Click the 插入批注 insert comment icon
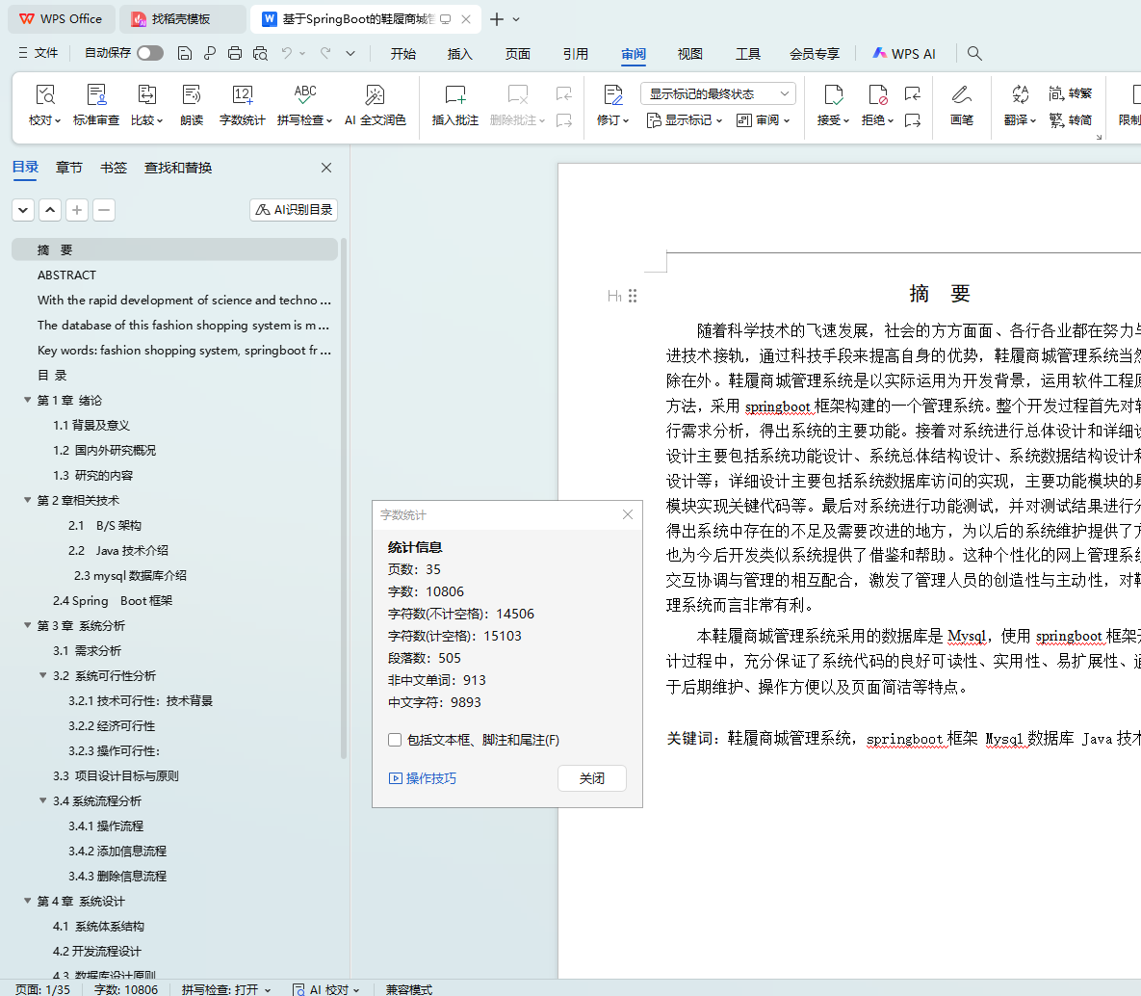The height and width of the screenshot is (996, 1141). 454,95
